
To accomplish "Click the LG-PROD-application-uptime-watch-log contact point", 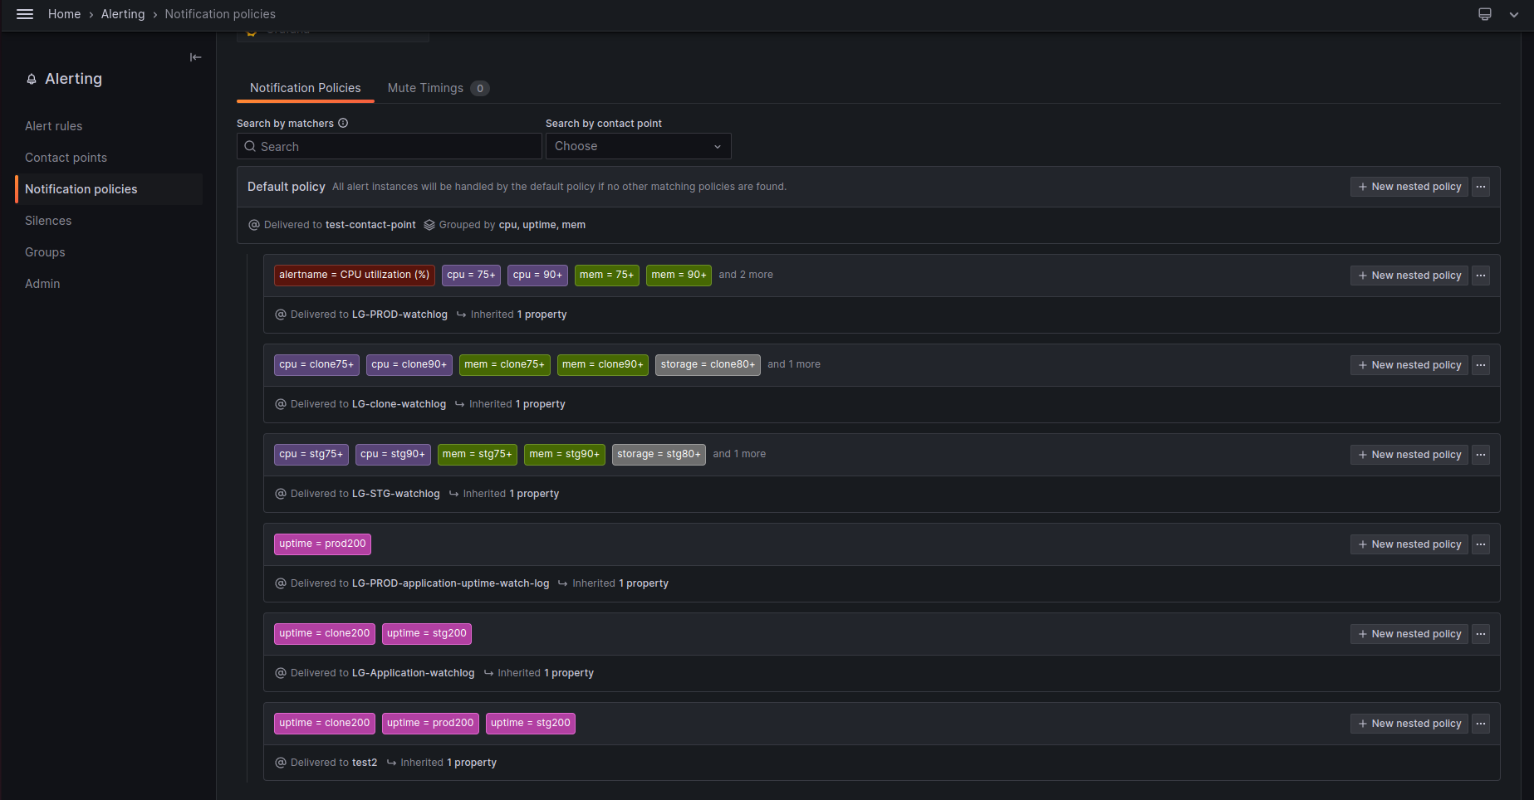I will 451,583.
